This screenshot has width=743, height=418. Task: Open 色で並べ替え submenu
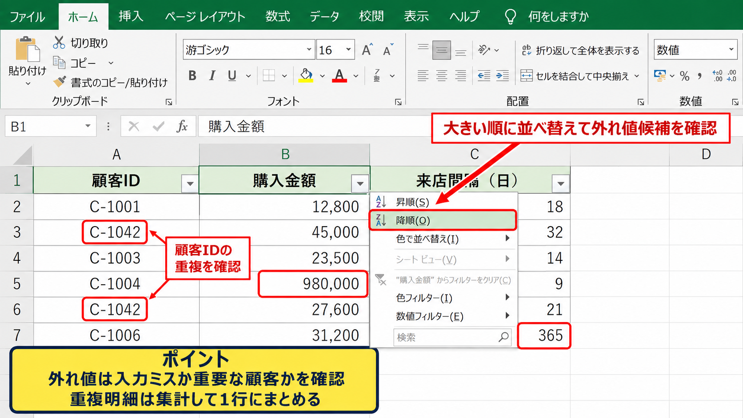(443, 239)
